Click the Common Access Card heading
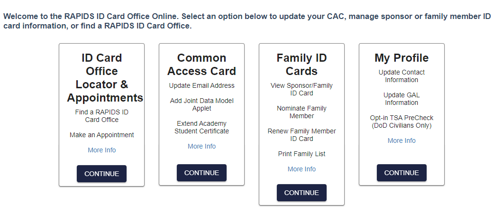The image size is (502, 215). [201, 65]
